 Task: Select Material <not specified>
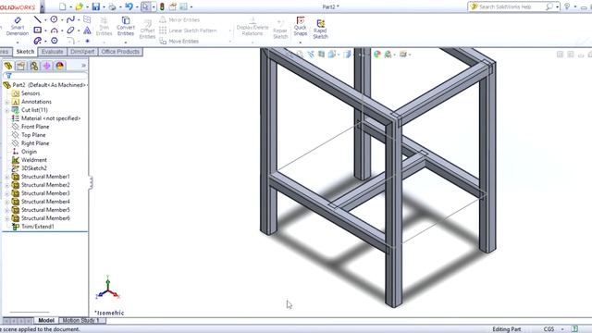[x=51, y=118]
